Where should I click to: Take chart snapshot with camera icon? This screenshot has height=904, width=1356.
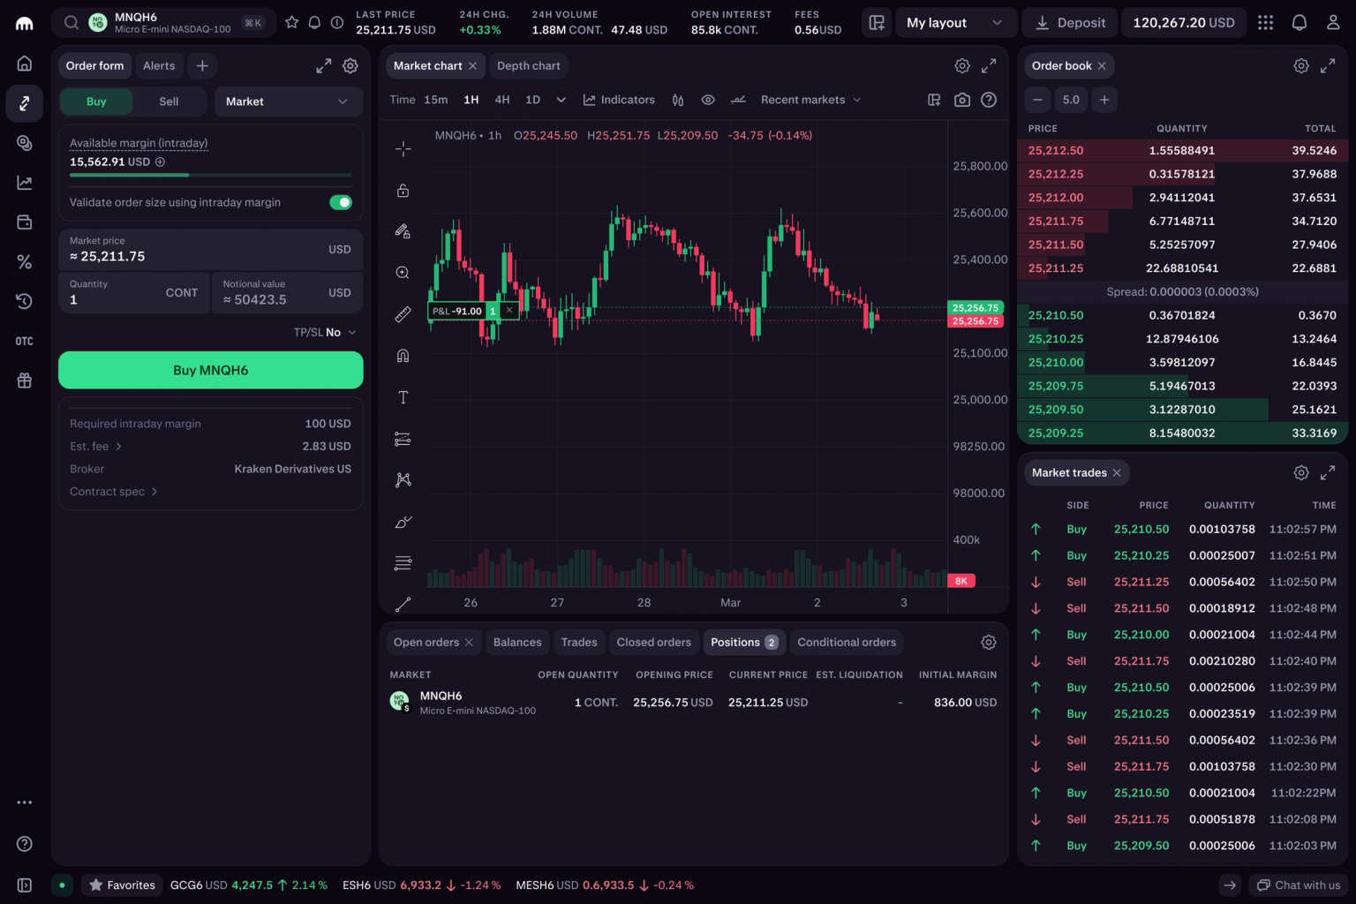[962, 100]
